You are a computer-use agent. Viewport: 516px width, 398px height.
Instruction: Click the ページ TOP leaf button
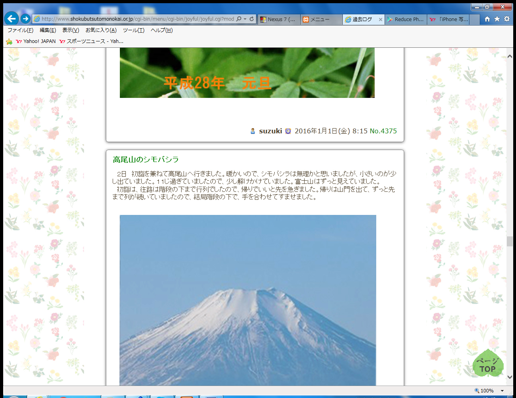[488, 363]
